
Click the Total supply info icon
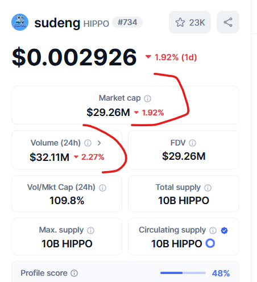(208, 188)
